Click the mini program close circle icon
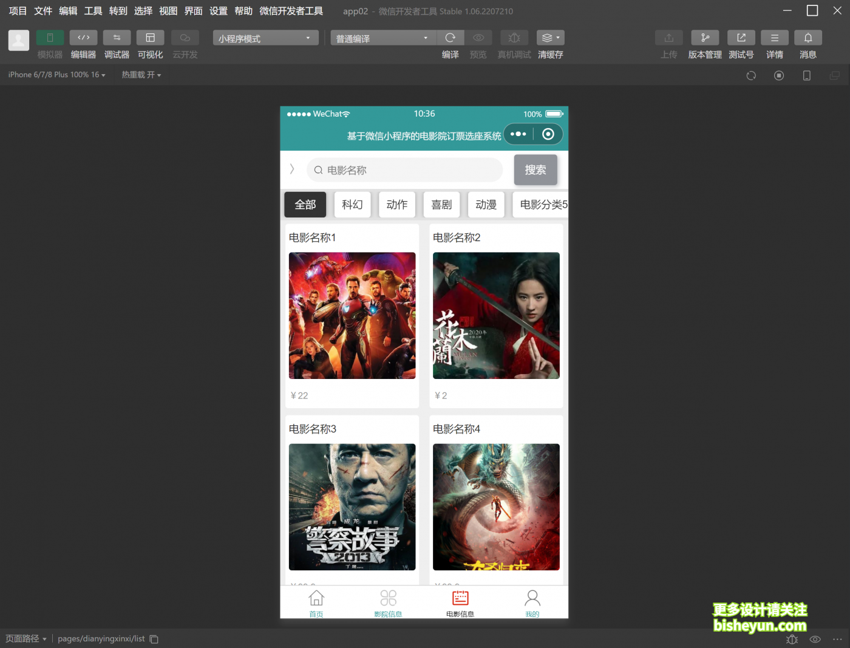The image size is (850, 648). (548, 134)
